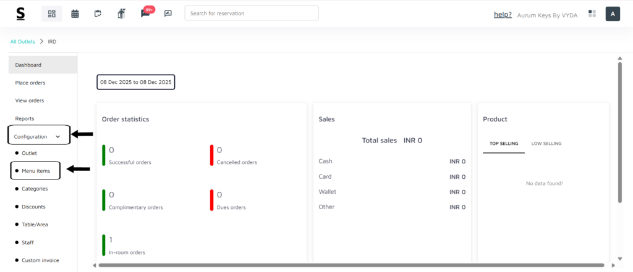Go to View orders in sidebar

pos(30,101)
